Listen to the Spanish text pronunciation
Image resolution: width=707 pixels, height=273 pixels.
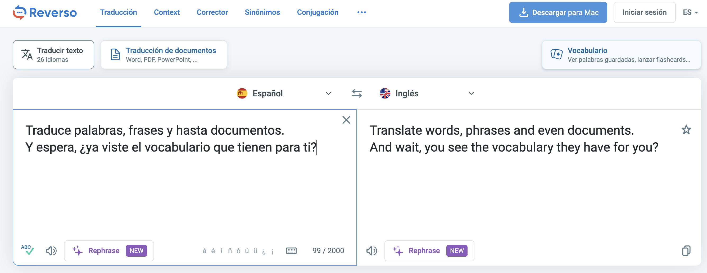point(51,251)
